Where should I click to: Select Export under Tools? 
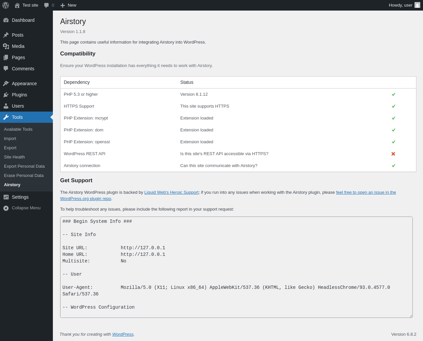click(10, 148)
